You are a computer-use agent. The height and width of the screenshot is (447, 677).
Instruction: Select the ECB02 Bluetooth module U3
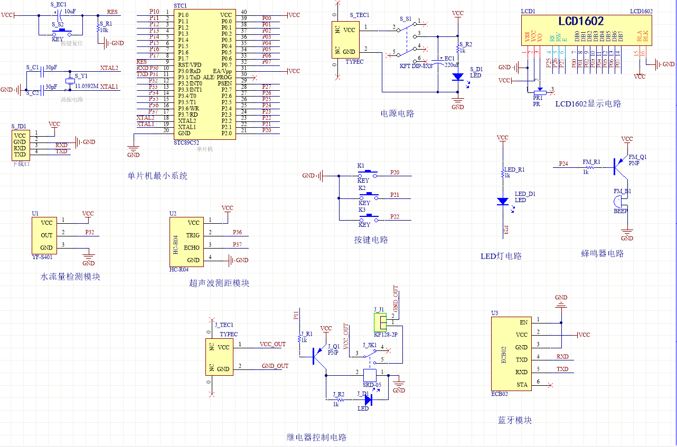click(x=510, y=353)
